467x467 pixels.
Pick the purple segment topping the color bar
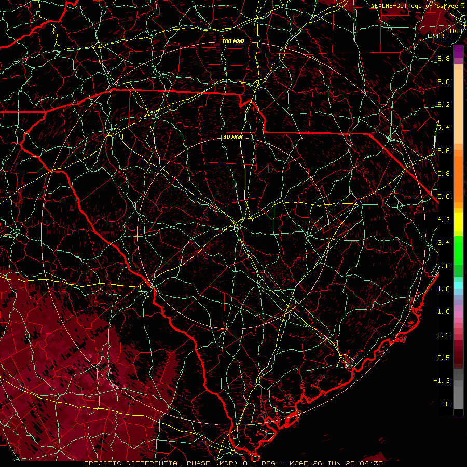click(458, 52)
